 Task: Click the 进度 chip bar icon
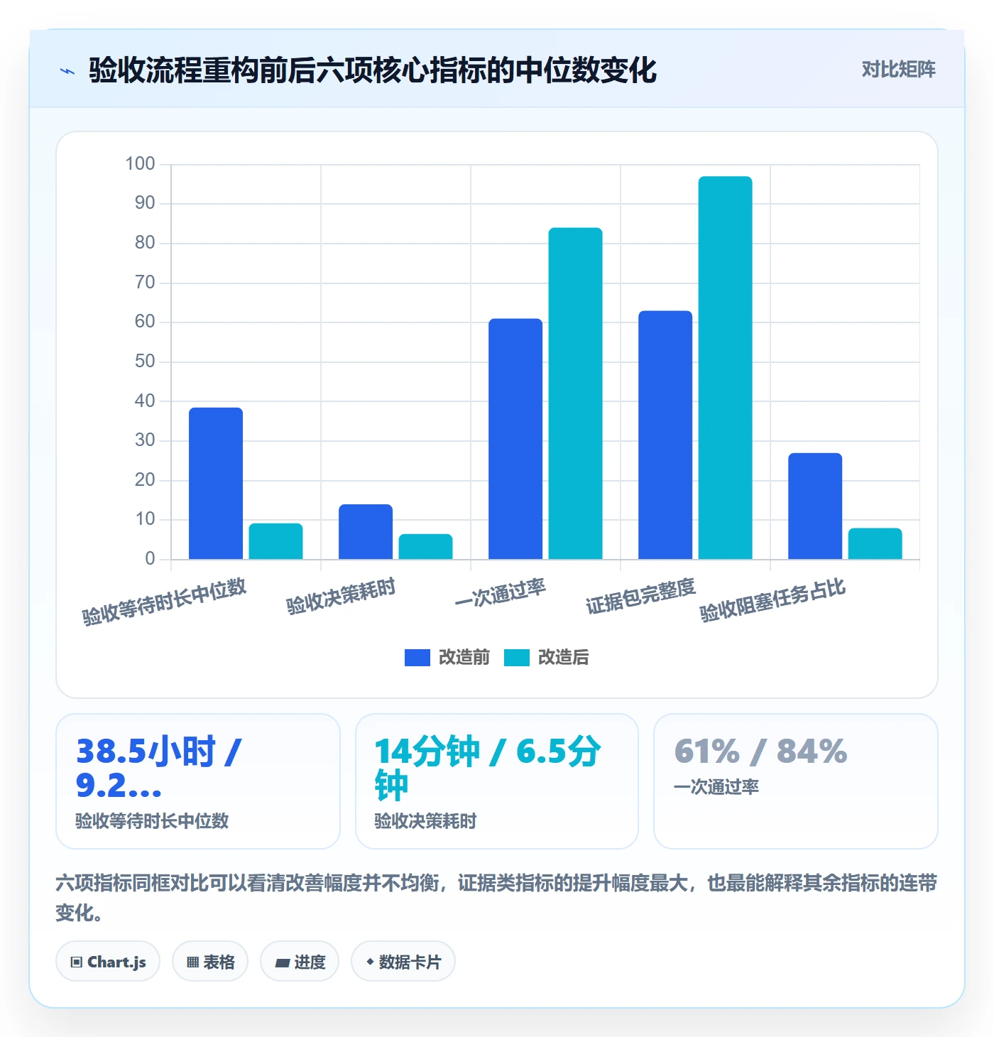[x=283, y=963]
